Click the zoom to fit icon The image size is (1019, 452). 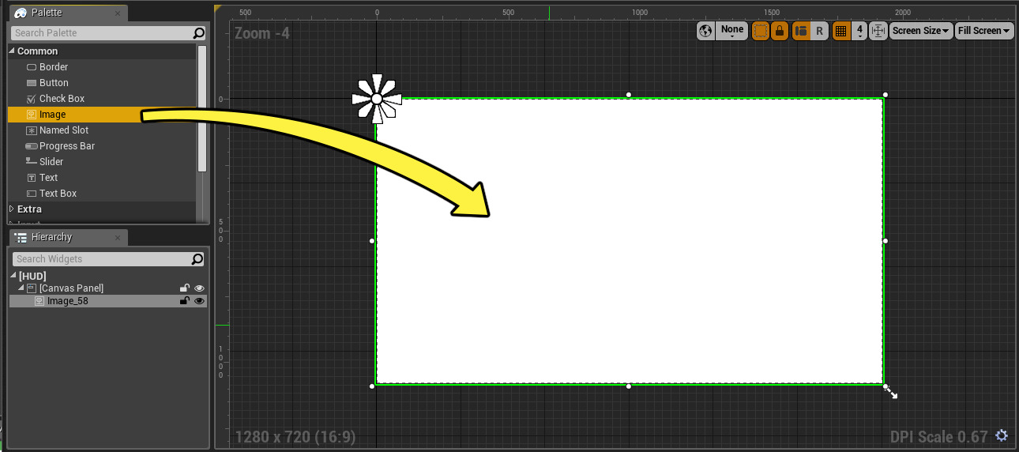click(x=878, y=31)
